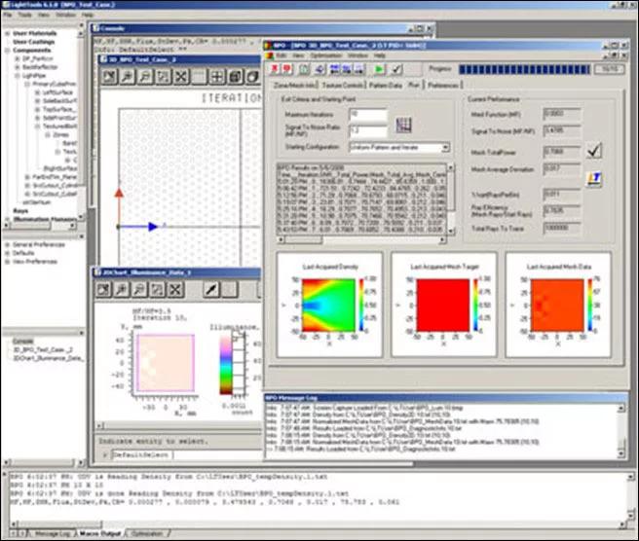639x541 pixels.
Task: Expand the View Preferences tree node
Action: [7, 261]
